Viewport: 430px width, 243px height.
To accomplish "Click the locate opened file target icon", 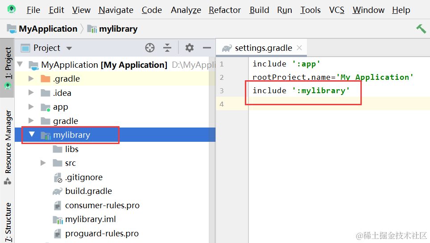I will tap(150, 48).
